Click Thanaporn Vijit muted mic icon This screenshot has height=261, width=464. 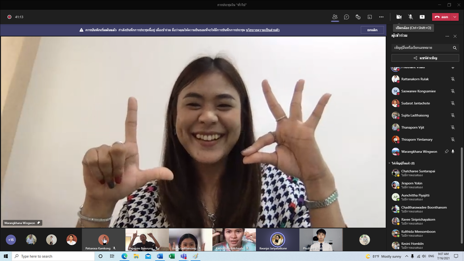click(453, 127)
